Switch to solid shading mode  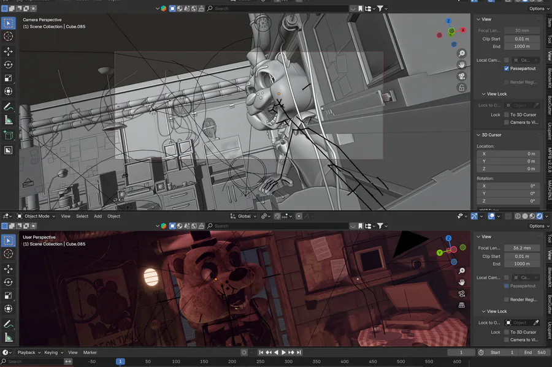point(525,216)
